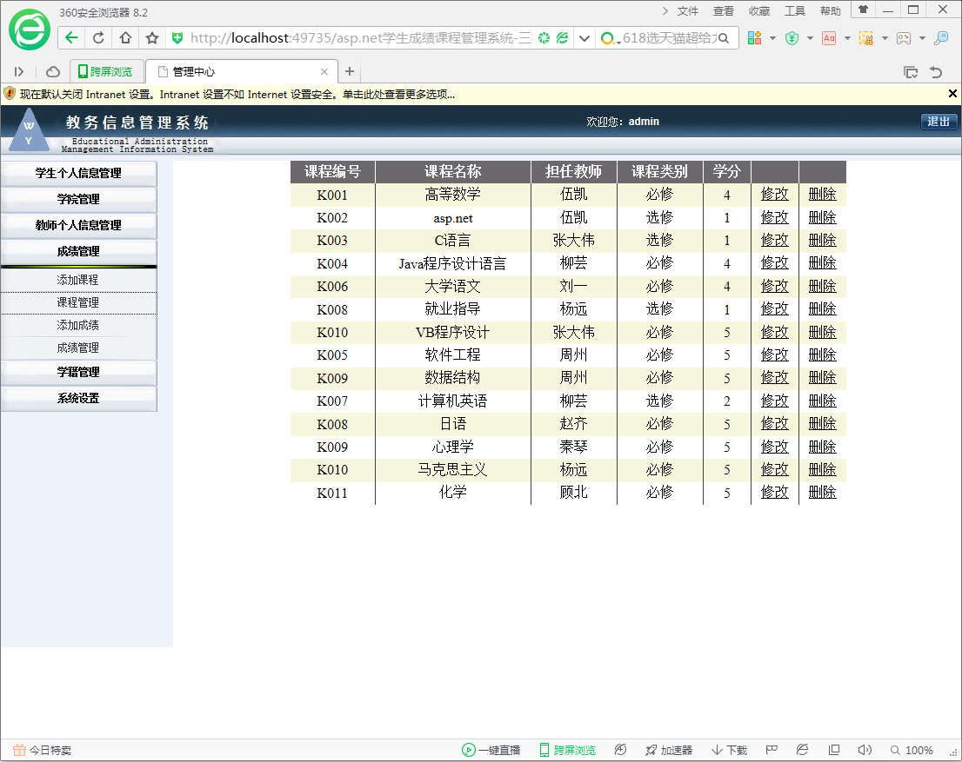Expand the apps grid dropdown arrow

[772, 38]
